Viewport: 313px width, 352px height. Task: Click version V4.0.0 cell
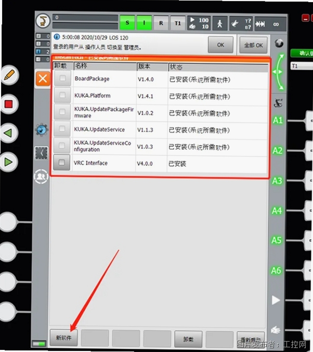(x=151, y=164)
